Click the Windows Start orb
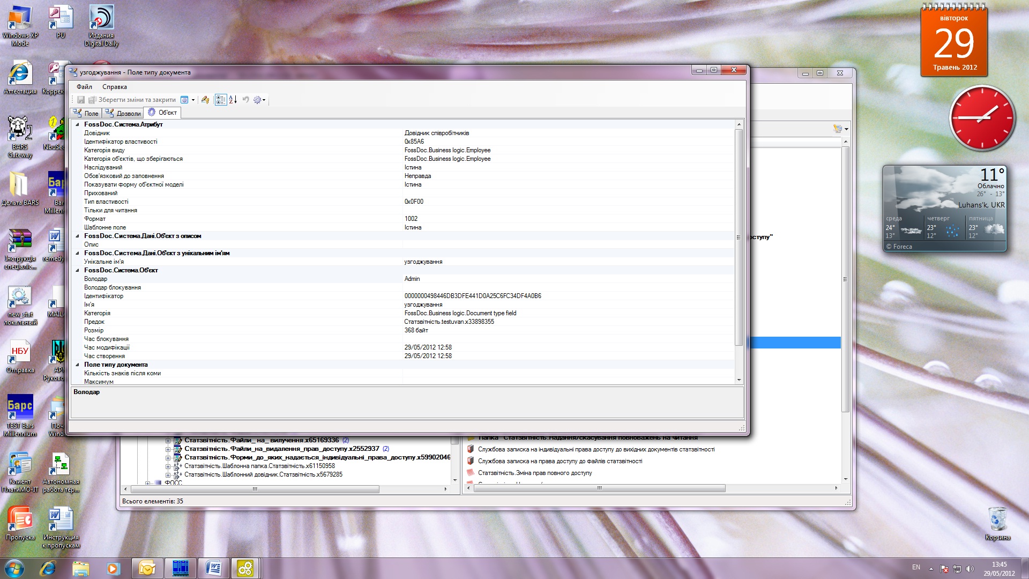The width and height of the screenshot is (1029, 579). point(14,568)
